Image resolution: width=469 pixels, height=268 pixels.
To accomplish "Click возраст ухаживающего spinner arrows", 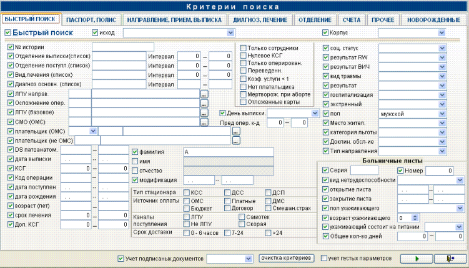I will [x=415, y=218].
